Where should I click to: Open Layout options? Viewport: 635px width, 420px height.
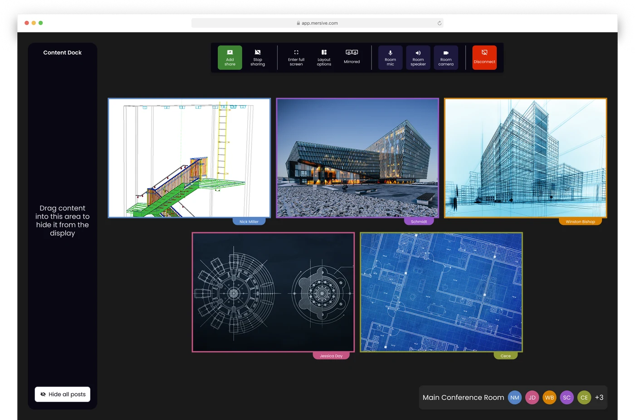(324, 58)
